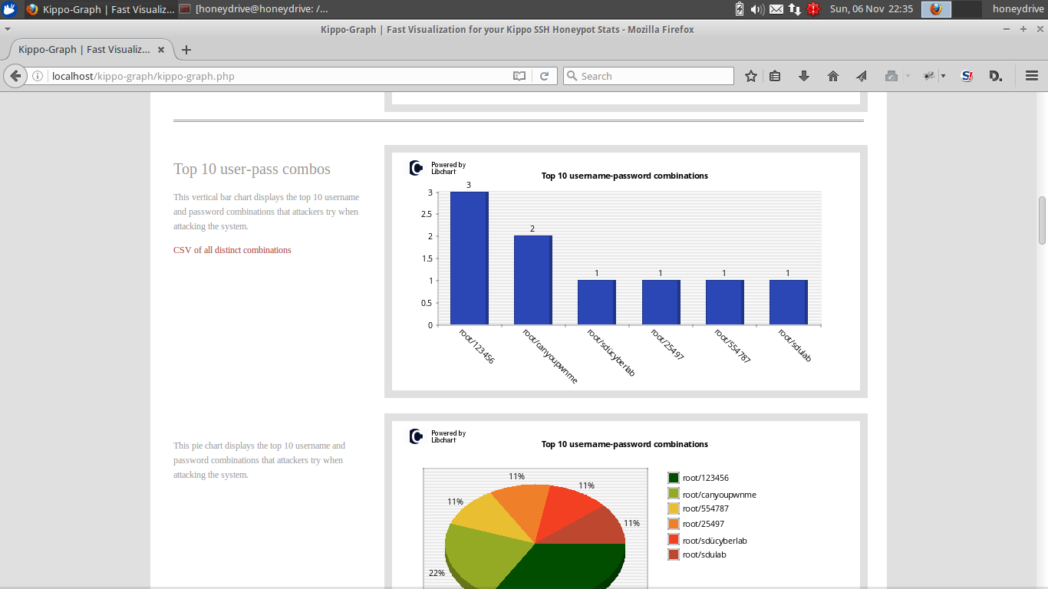This screenshot has height=589, width=1048.
Task: Bookmark this page with the star icon
Action: pos(751,76)
